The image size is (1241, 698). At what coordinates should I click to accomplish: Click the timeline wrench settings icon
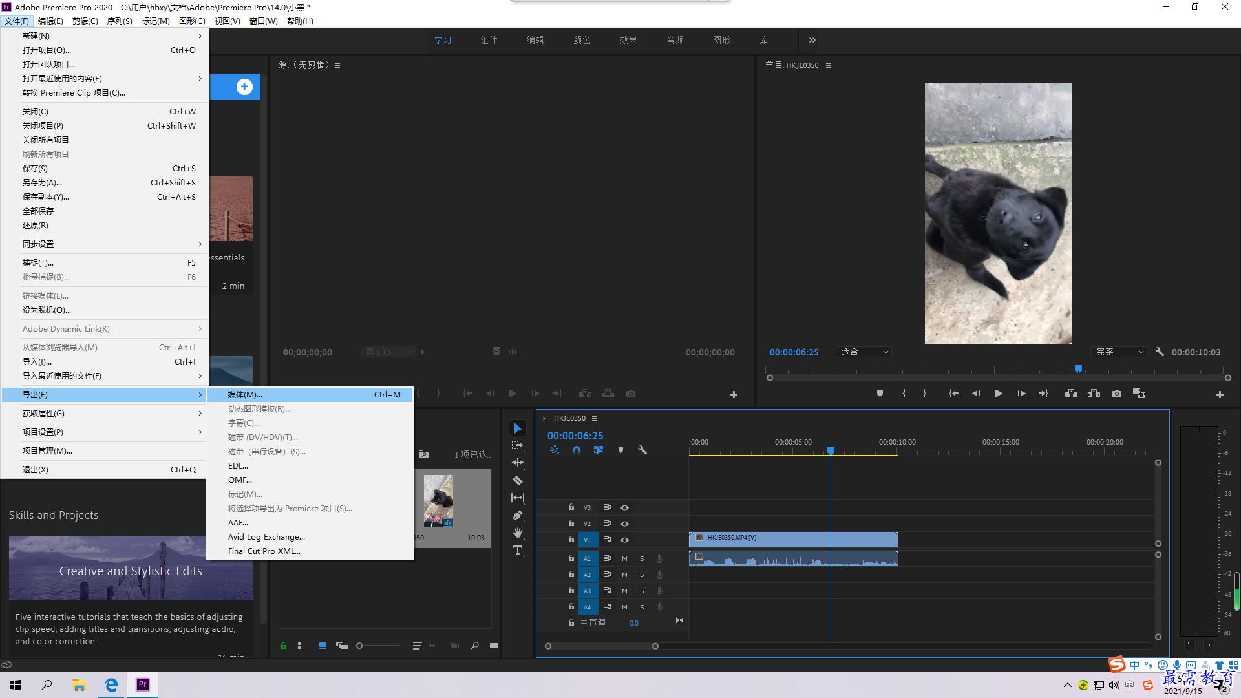(x=642, y=450)
